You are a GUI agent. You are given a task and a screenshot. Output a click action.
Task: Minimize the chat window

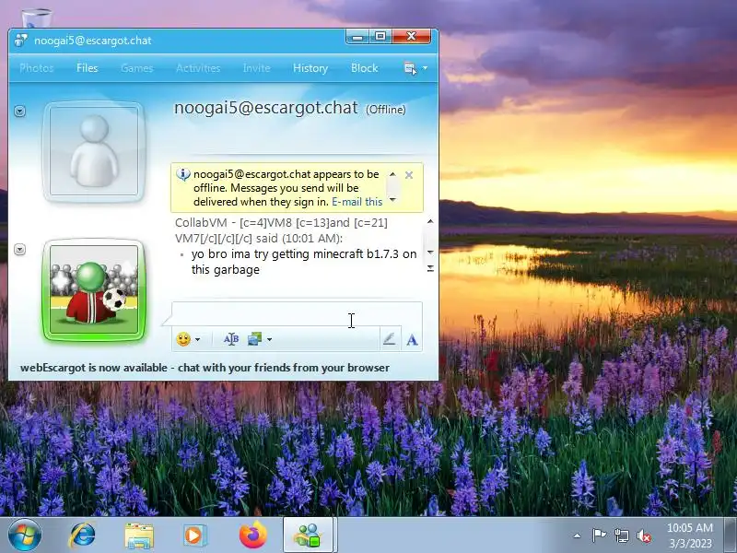point(357,36)
